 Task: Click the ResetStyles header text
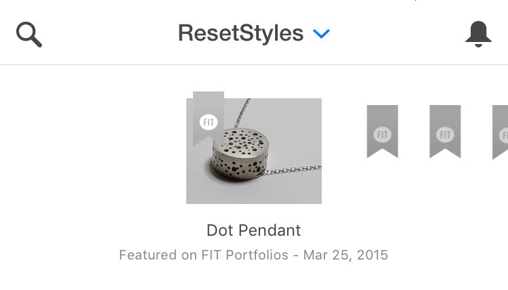(x=240, y=33)
